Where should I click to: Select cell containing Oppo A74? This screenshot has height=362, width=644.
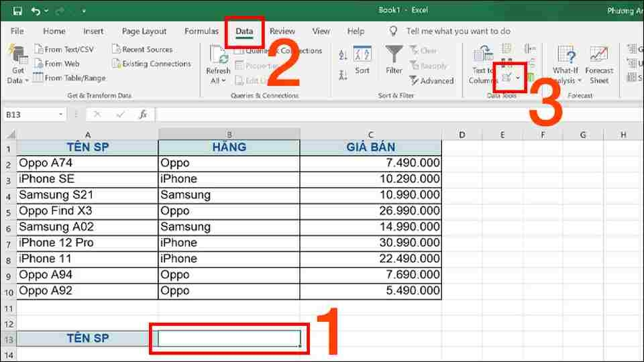pyautogui.click(x=87, y=163)
